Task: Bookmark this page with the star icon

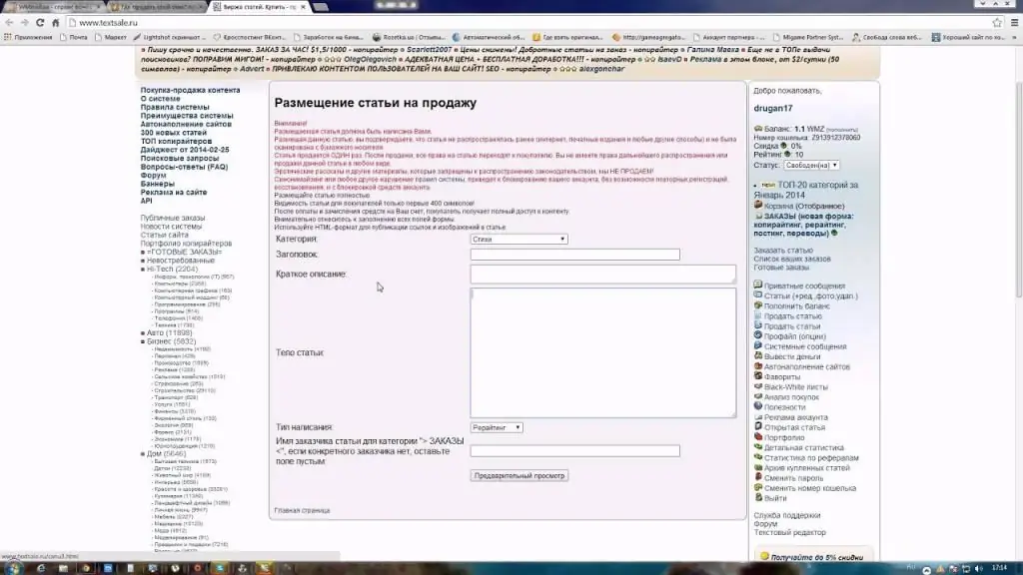Action: point(997,22)
